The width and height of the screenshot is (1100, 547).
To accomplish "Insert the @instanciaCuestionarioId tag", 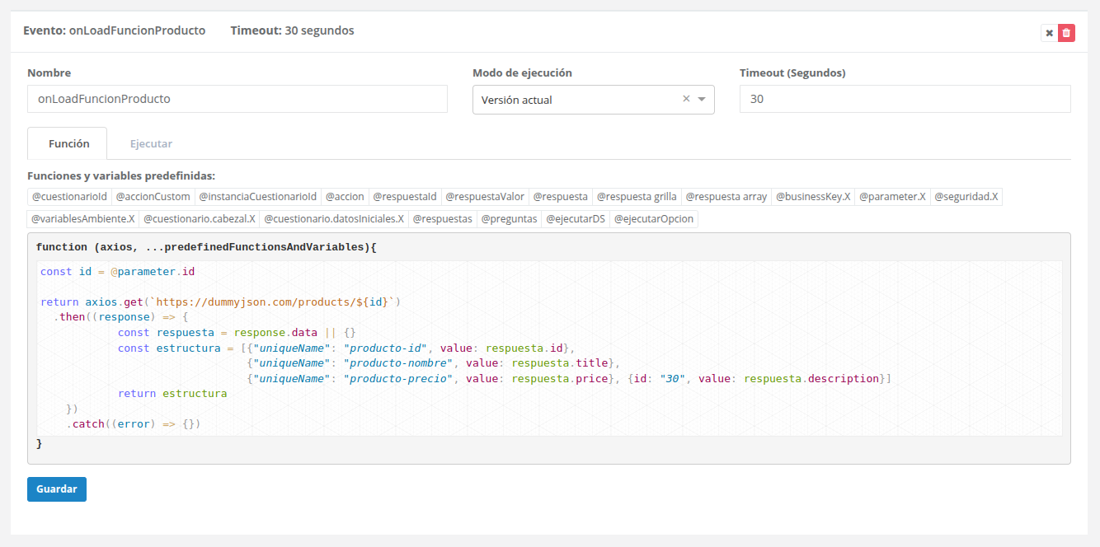I will (257, 197).
